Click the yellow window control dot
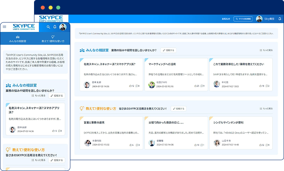 51,7
